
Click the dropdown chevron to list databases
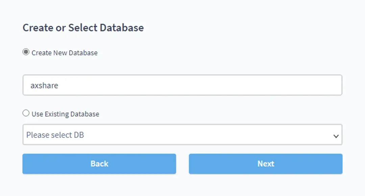(x=336, y=135)
